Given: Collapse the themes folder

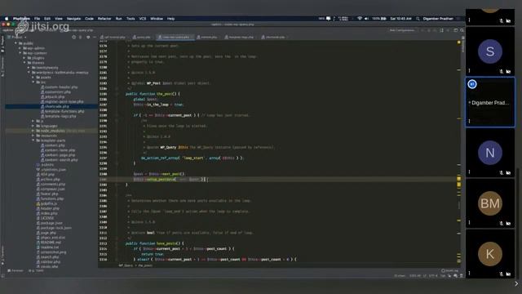Looking at the screenshot, I should (24, 63).
